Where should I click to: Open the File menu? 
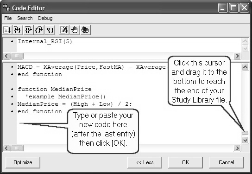(8, 18)
